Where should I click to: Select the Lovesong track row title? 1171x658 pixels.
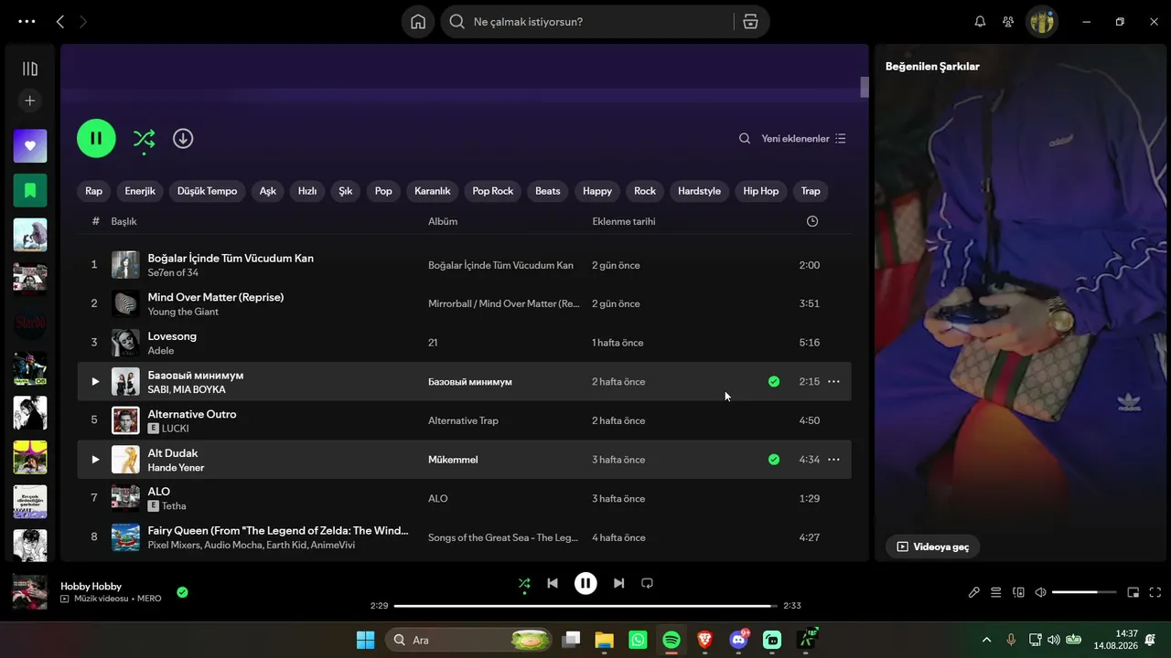pos(172,336)
